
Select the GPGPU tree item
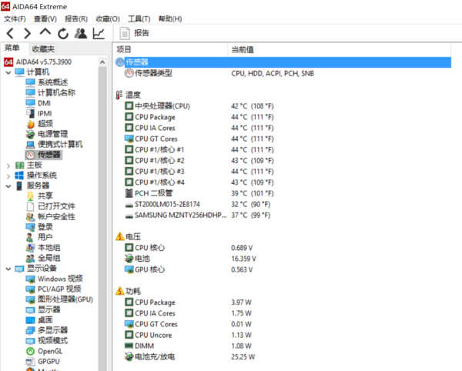pos(42,361)
